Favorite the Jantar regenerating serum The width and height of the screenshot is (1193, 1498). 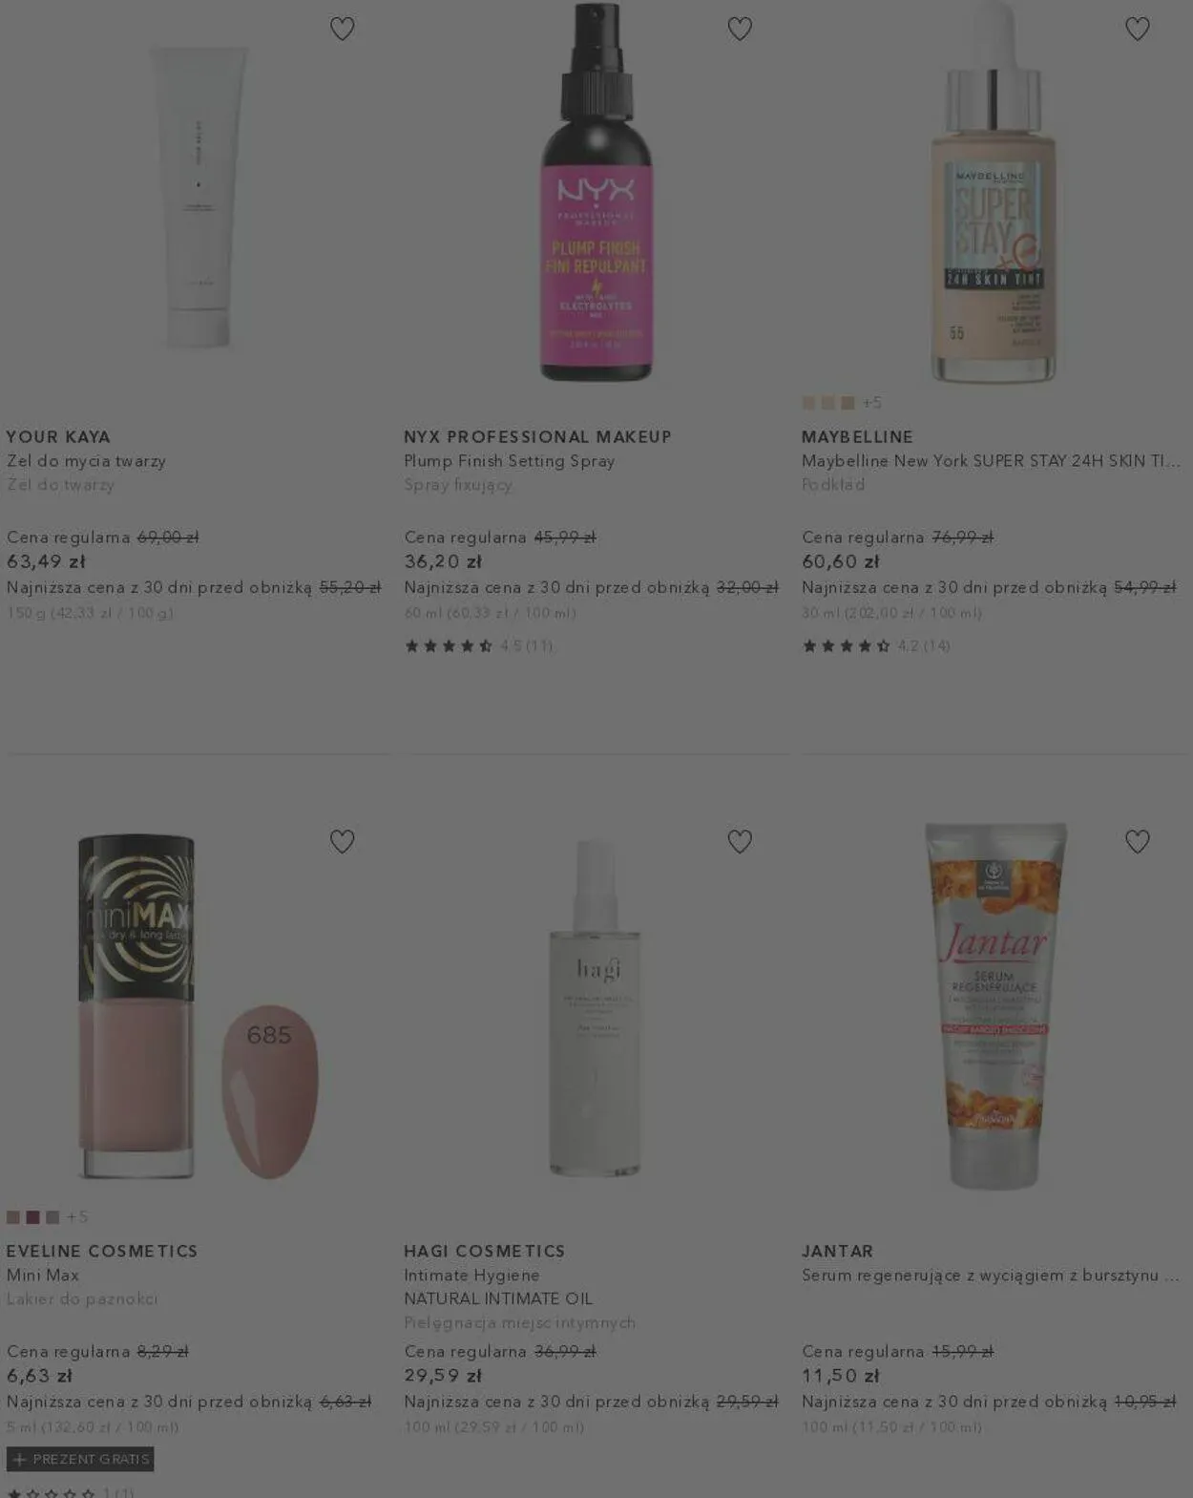[1137, 841]
